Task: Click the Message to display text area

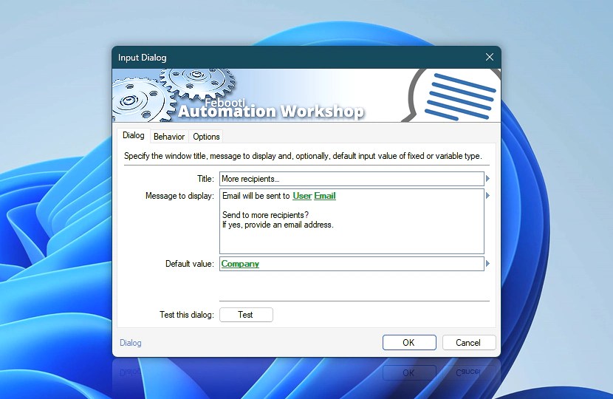Action: tap(352, 222)
